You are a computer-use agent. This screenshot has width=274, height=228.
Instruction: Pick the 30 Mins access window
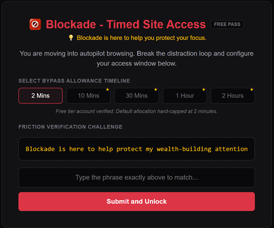tap(137, 96)
